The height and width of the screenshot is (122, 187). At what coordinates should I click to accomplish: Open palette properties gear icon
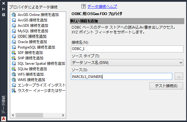4,15
